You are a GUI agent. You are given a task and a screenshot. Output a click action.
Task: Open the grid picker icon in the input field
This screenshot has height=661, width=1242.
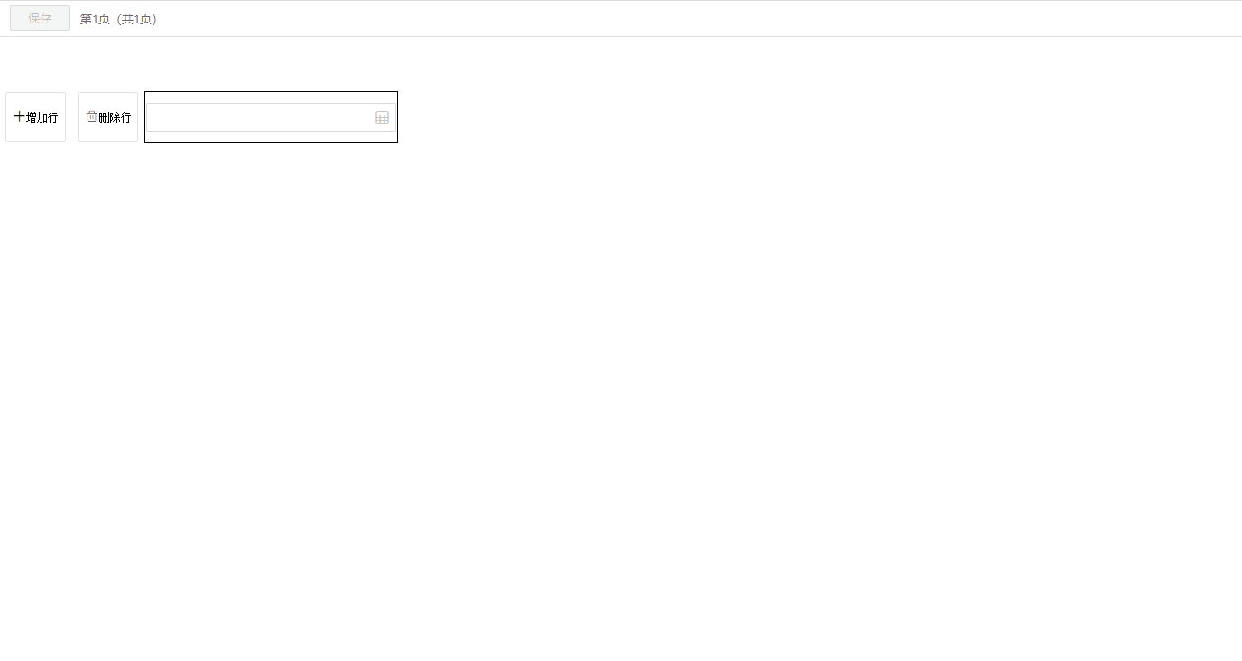point(383,117)
